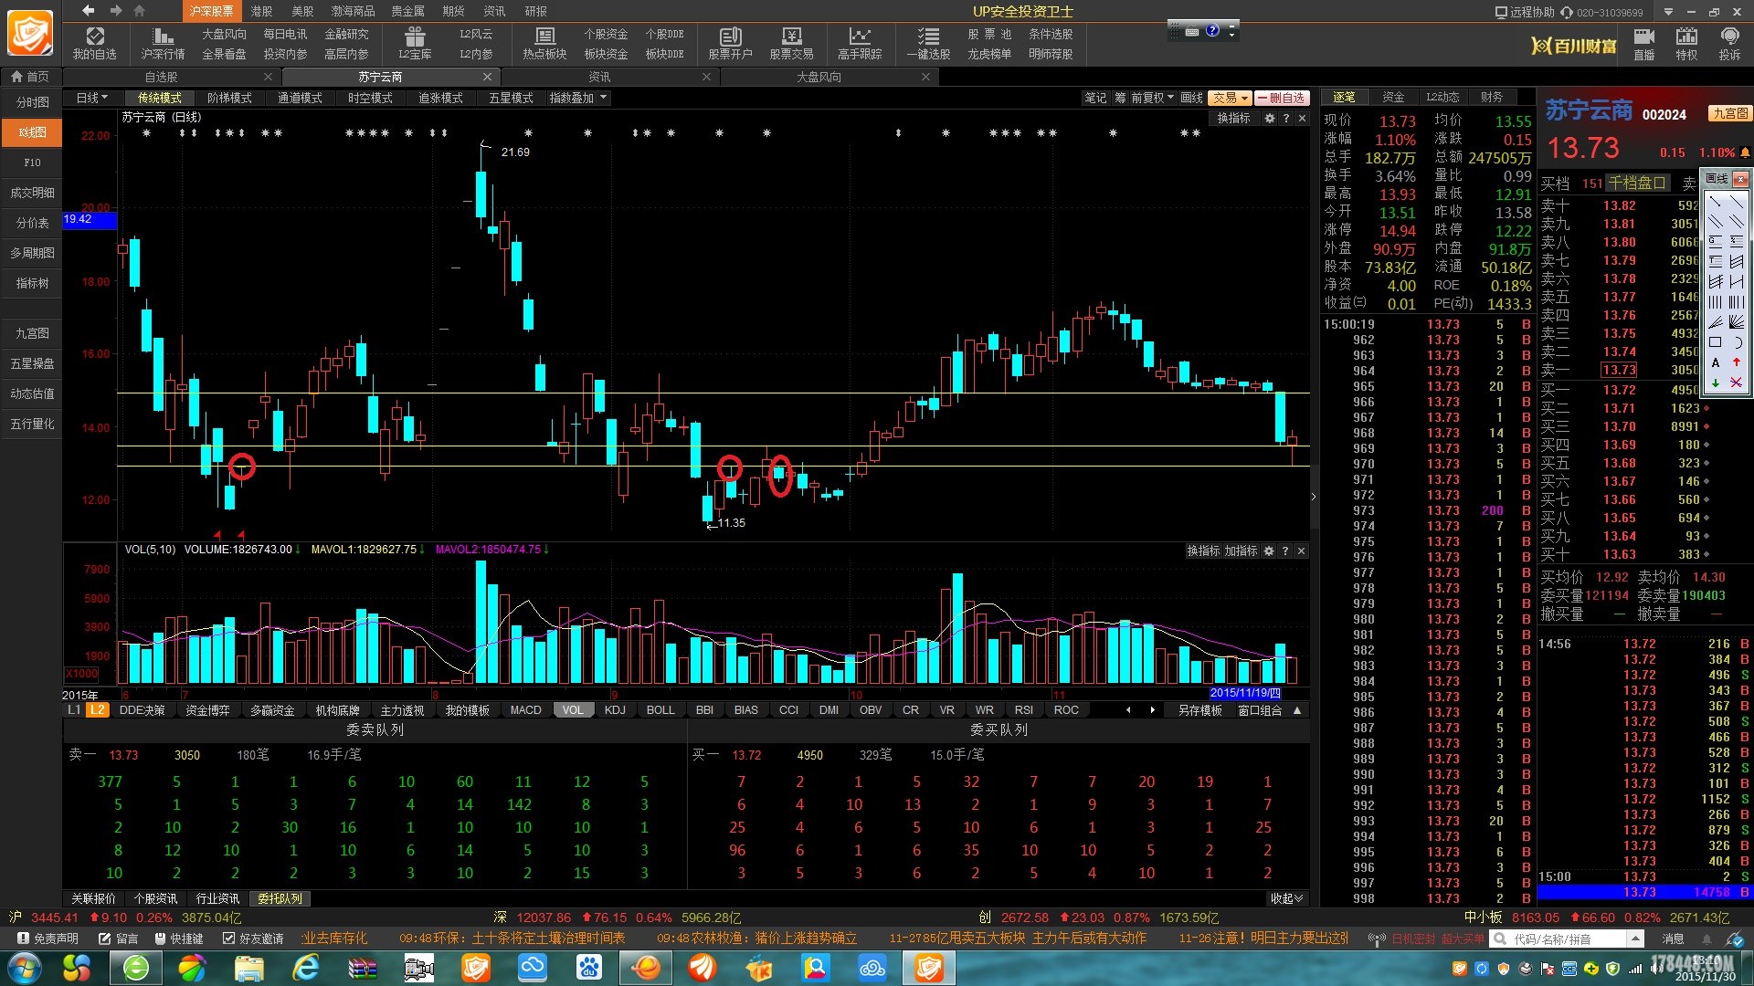Switch to 美股 market tab
The height and width of the screenshot is (986, 1754).
click(x=302, y=11)
